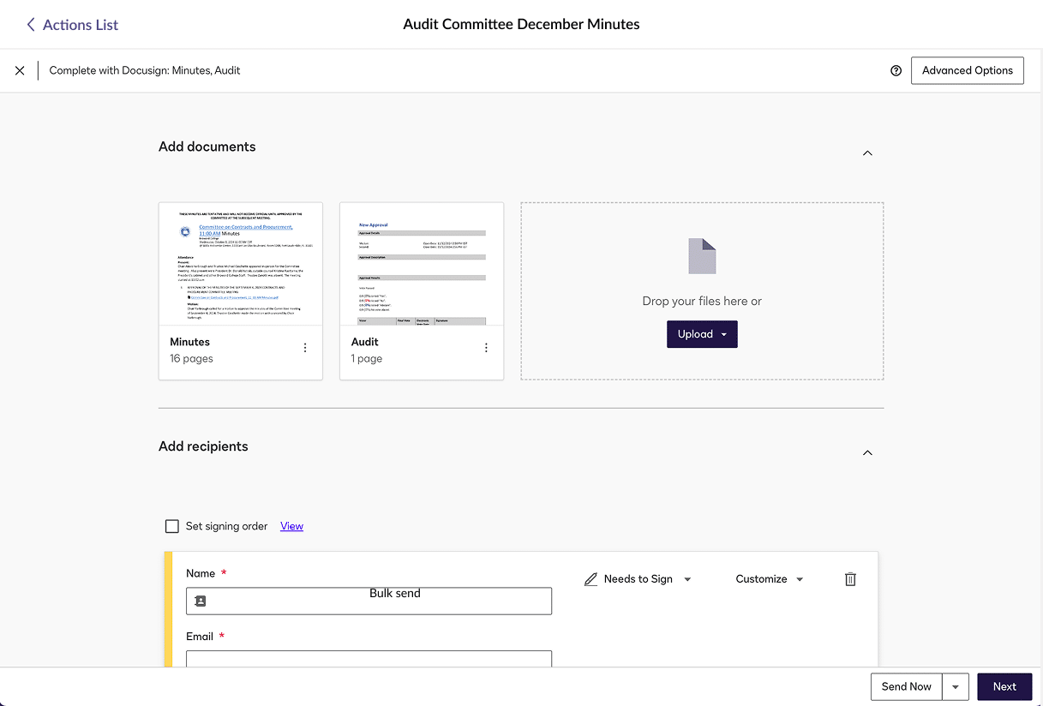Image resolution: width=1043 pixels, height=706 pixels.
Task: Open the Minutes document three-dot menu
Action: coord(305,348)
